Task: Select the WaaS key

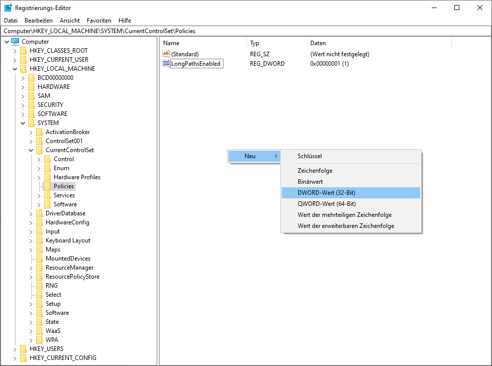Action: pos(53,331)
